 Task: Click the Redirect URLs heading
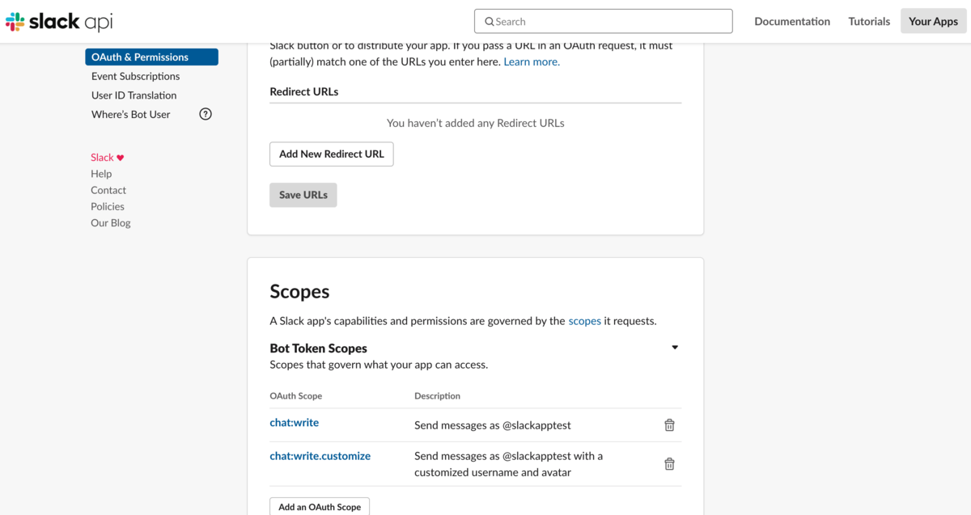click(x=304, y=91)
